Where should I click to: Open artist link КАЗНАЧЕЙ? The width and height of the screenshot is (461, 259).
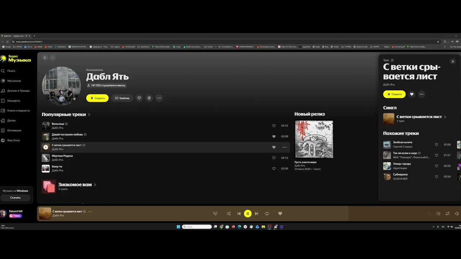point(400,179)
